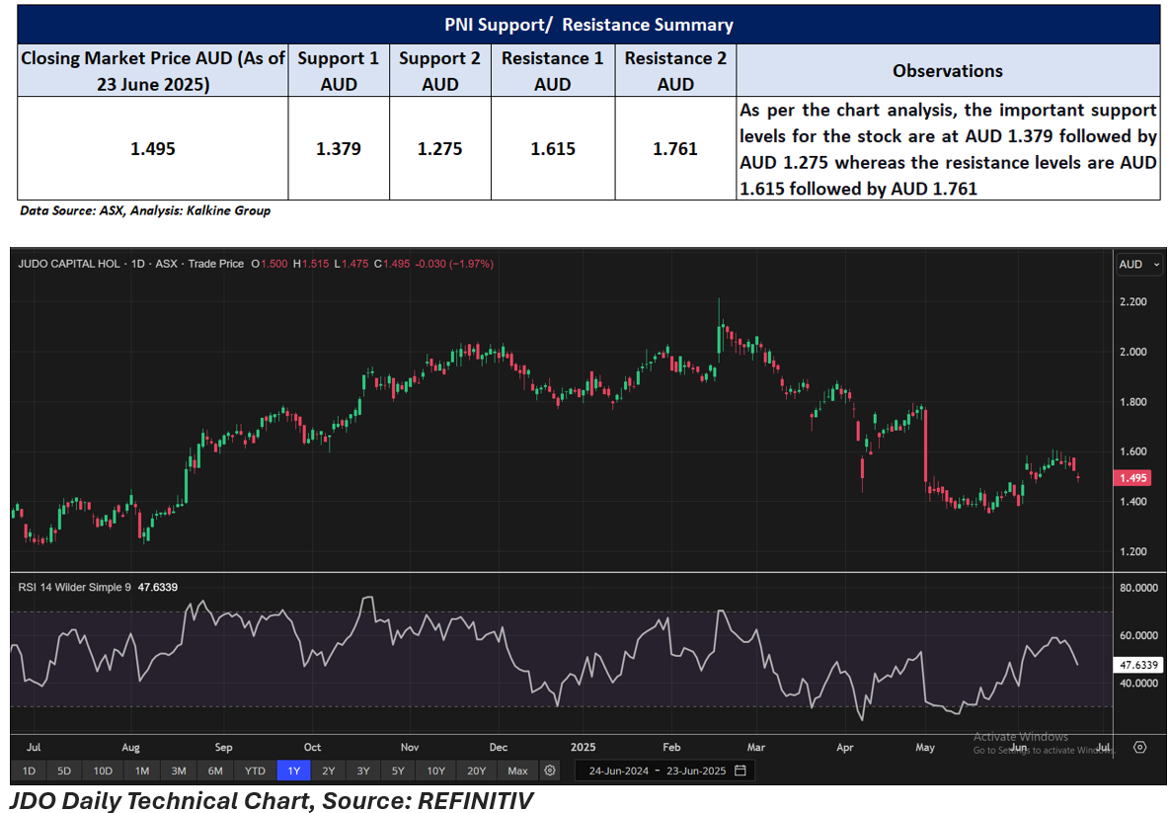This screenshot has width=1169, height=813.
Task: Click the 'Resistance 2 AUD' column header
Action: pos(675,71)
